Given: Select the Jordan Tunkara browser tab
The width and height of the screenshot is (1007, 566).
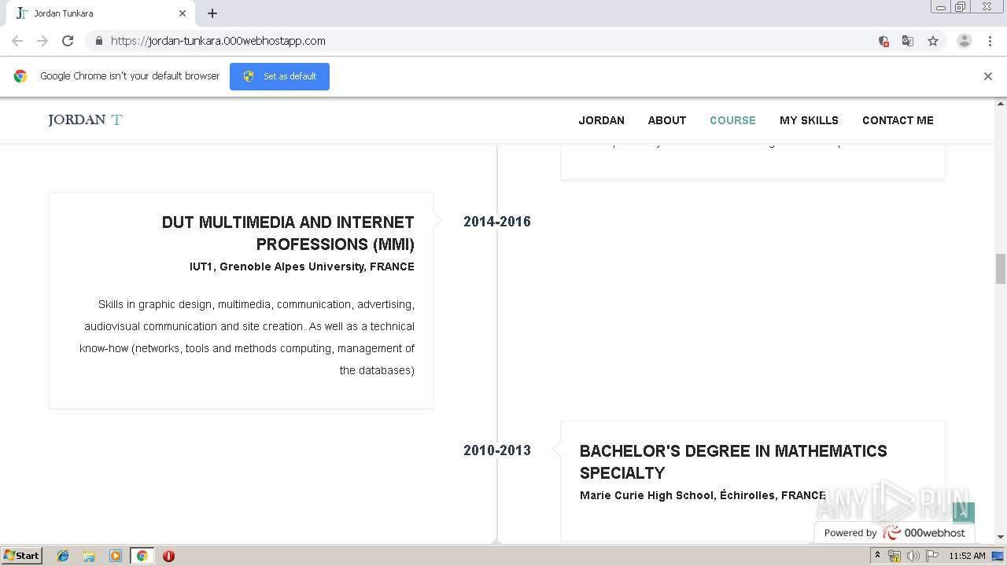Looking at the screenshot, I should (x=101, y=13).
